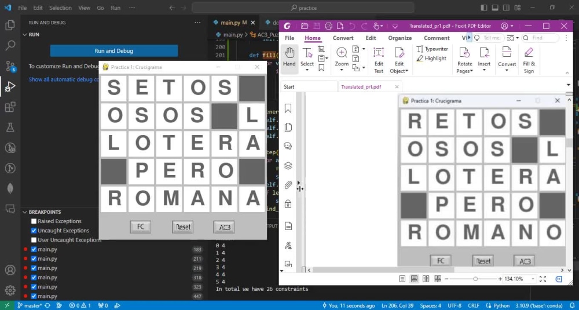Image resolution: width=579 pixels, height=310 pixels.
Task: Click FC button in left Crucigrama window
Action: (x=140, y=227)
